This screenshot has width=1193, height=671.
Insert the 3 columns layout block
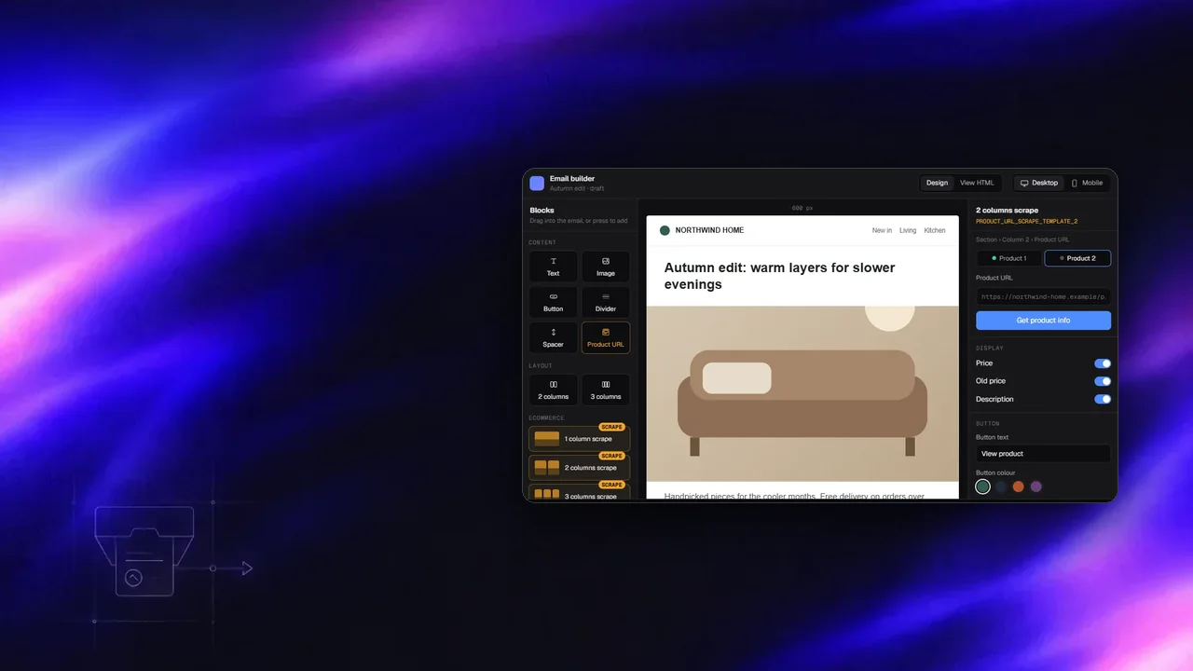pyautogui.click(x=606, y=390)
